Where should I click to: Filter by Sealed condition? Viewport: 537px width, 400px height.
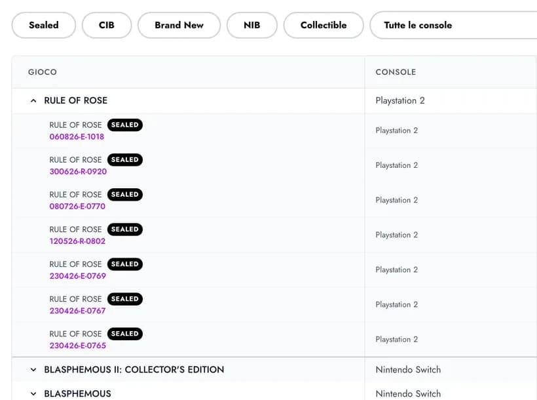[43, 25]
